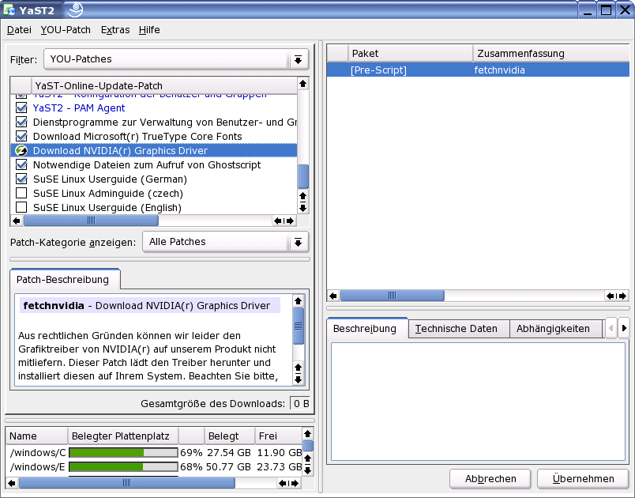635x498 pixels.
Task: Check SuSE Linux Userguide (English)
Action: (21, 207)
